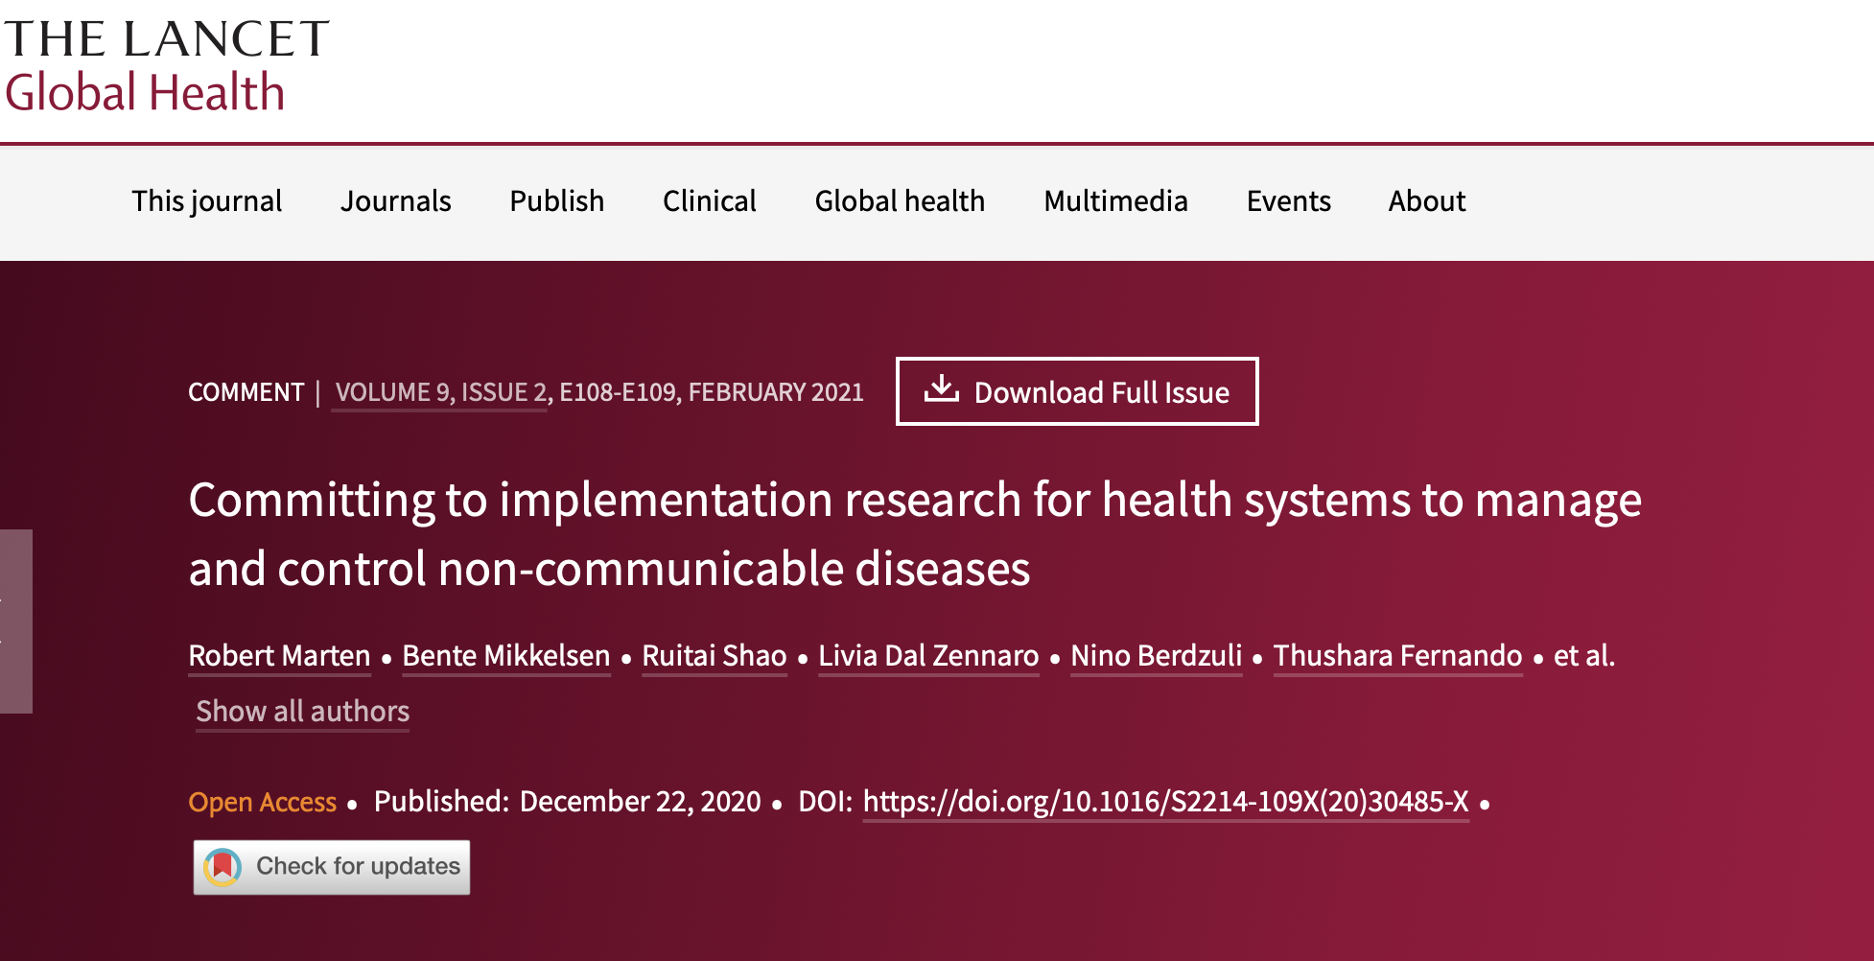The width and height of the screenshot is (1874, 961).
Task: View author Robert Marten
Action: pyautogui.click(x=279, y=656)
